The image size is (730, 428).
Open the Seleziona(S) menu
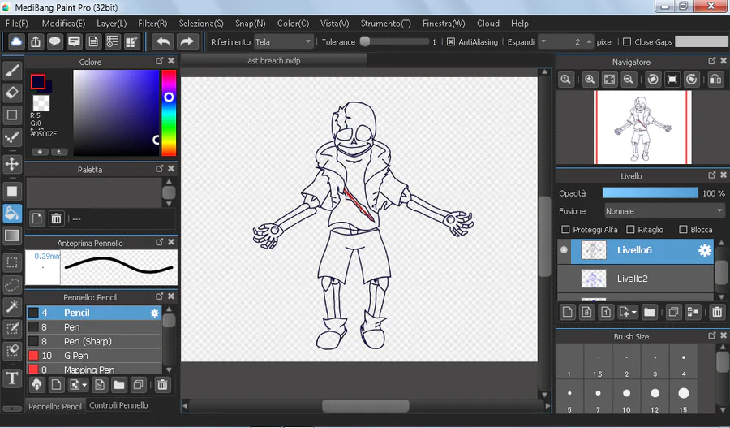tap(201, 24)
